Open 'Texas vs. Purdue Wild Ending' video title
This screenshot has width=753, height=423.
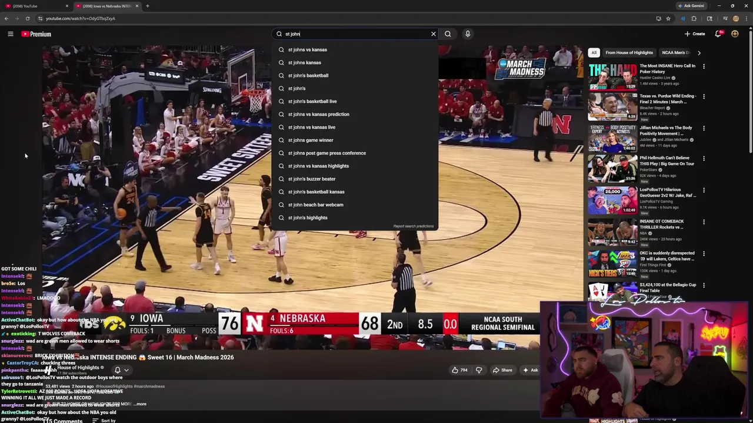tap(668, 99)
